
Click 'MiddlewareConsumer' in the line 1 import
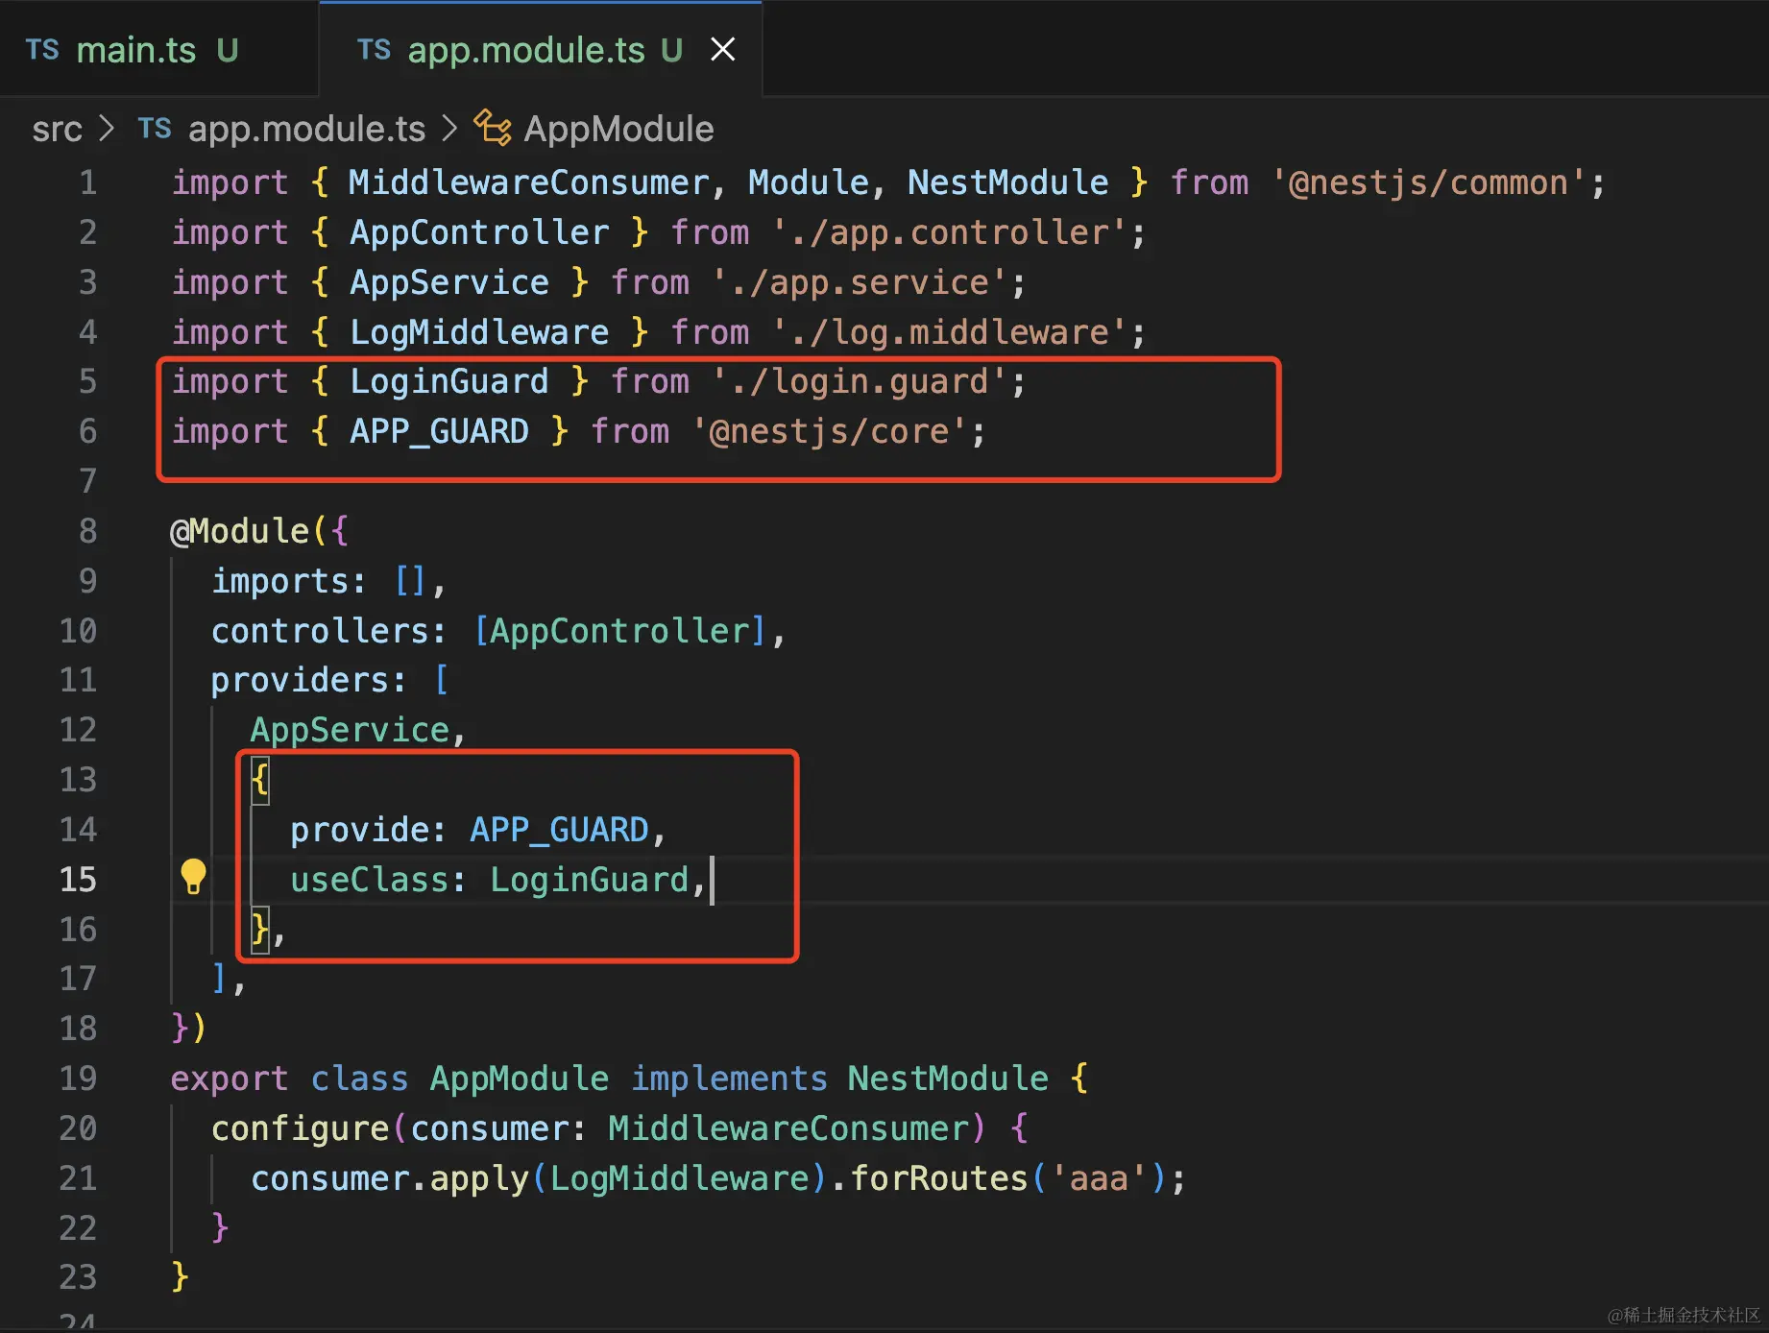pyautogui.click(x=528, y=182)
